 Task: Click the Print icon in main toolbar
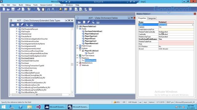click(19, 9)
